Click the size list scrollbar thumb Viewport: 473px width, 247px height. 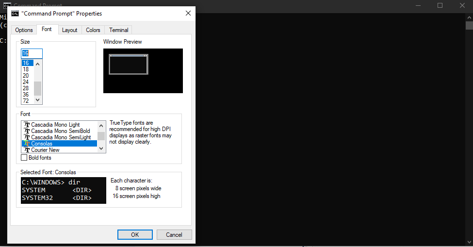click(38, 88)
